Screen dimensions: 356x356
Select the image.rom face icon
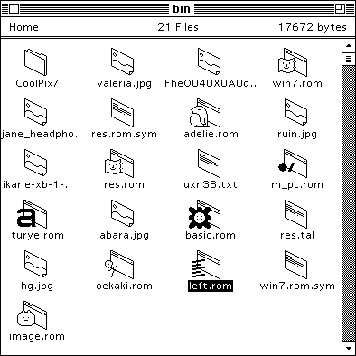point(32,315)
